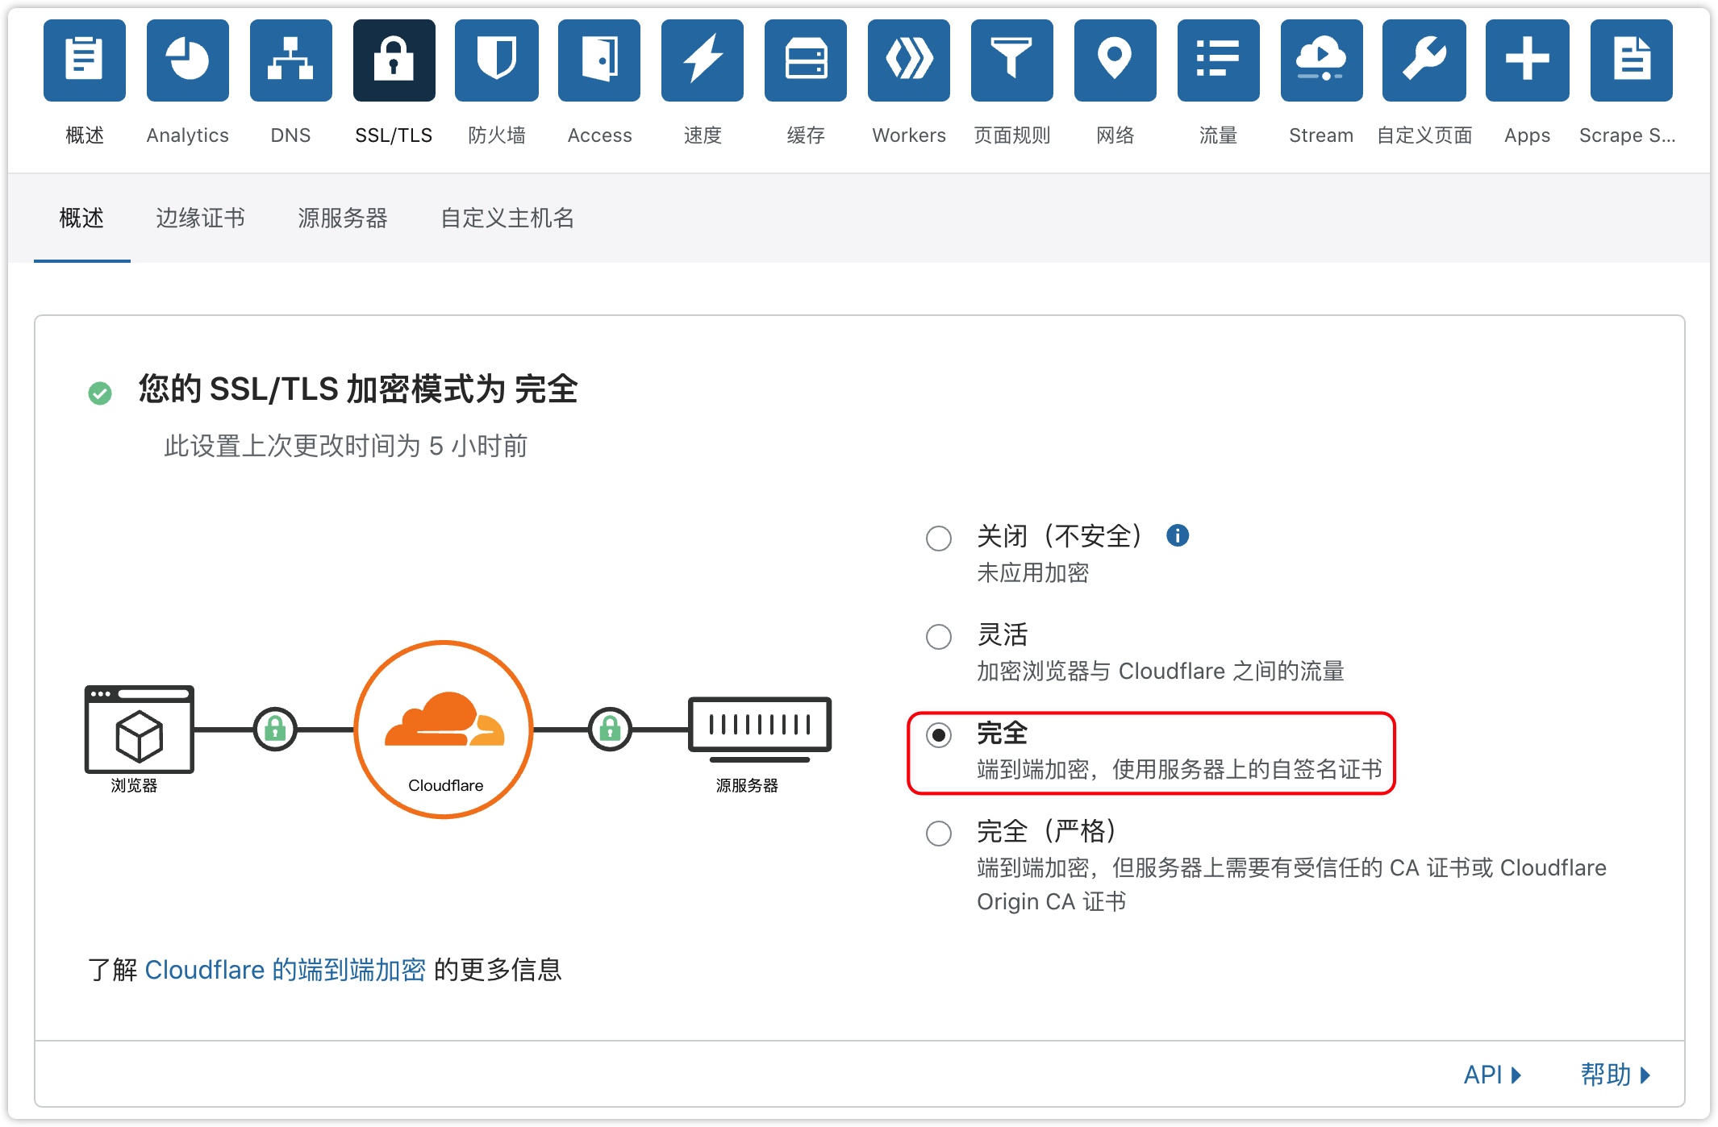Click the text 此设置上次更改时间为 5 小时前
Viewport: 1718px width, 1127px height.
coord(345,446)
